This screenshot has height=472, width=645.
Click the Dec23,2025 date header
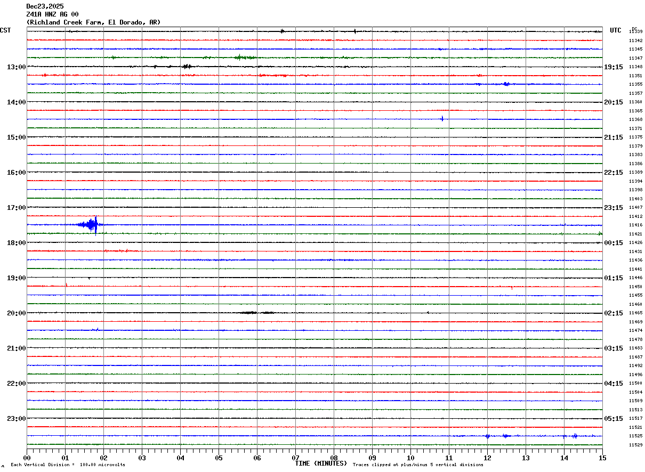tap(45, 6)
